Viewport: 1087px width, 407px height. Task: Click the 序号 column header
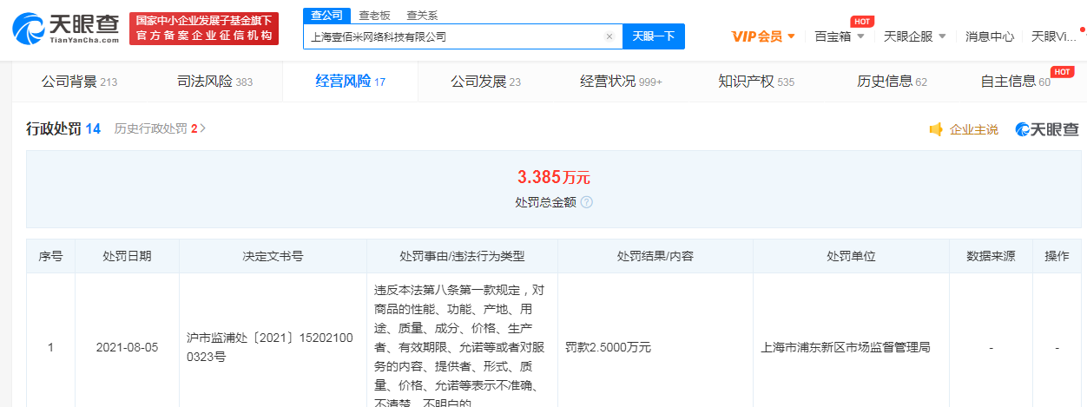pos(50,256)
